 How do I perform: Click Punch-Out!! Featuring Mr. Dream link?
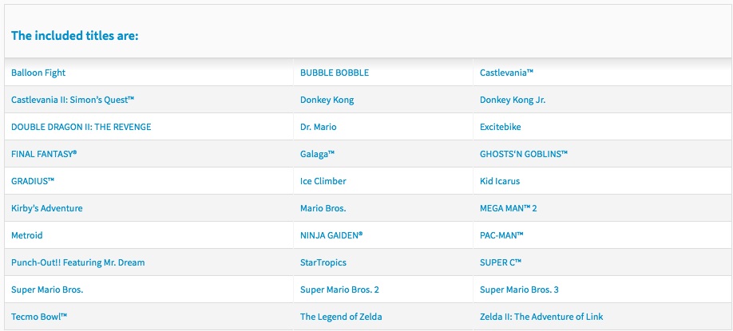click(x=78, y=262)
